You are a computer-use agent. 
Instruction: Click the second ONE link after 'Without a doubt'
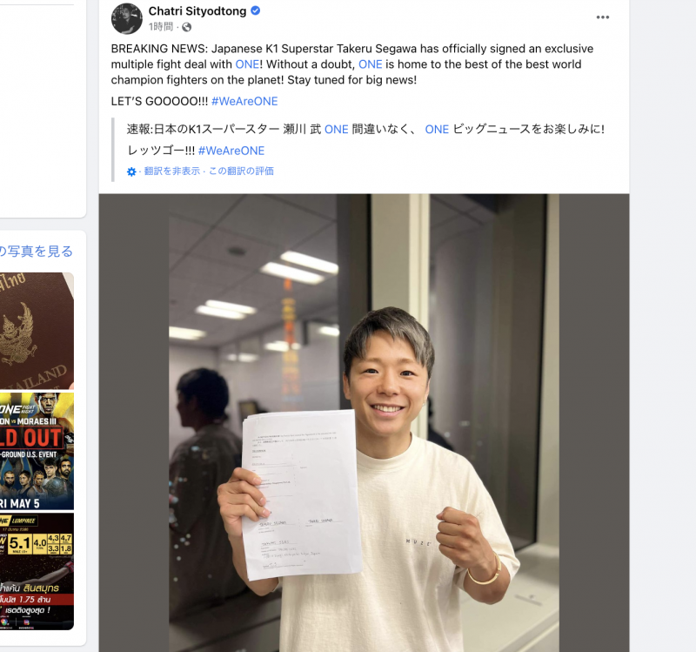click(371, 64)
